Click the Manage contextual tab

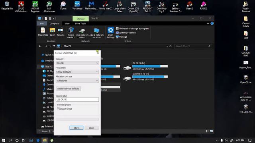click(80, 19)
